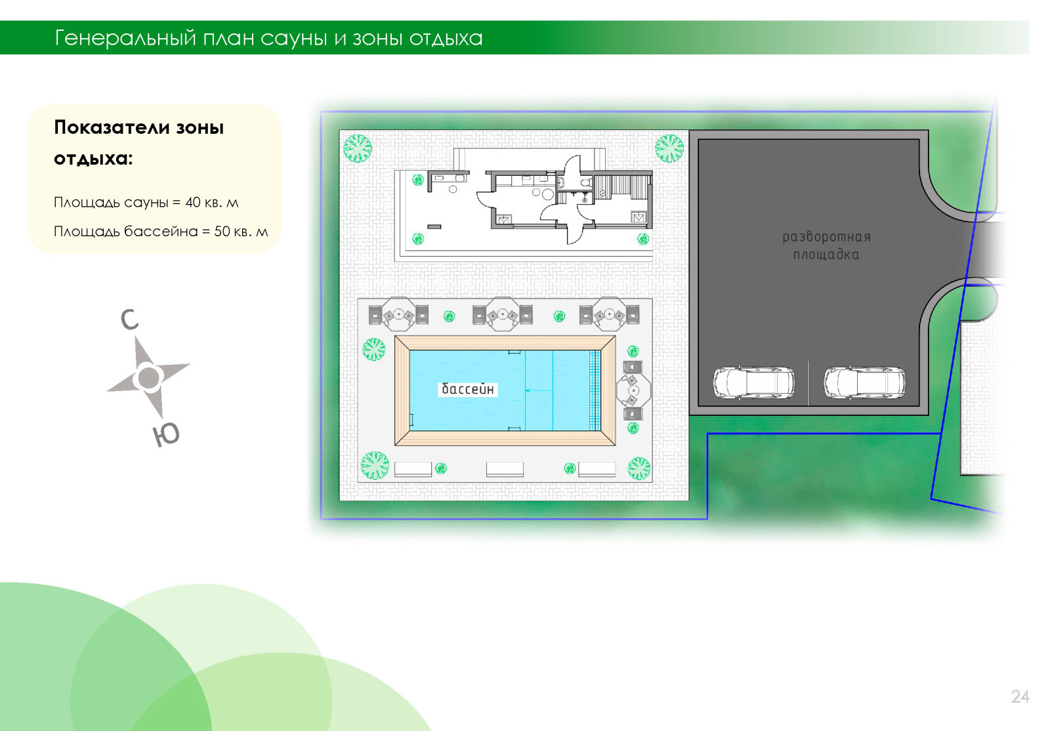
Task: Click the right parked car
Action: pyautogui.click(x=864, y=383)
